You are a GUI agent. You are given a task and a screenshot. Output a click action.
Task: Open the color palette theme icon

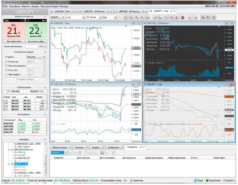203,18
